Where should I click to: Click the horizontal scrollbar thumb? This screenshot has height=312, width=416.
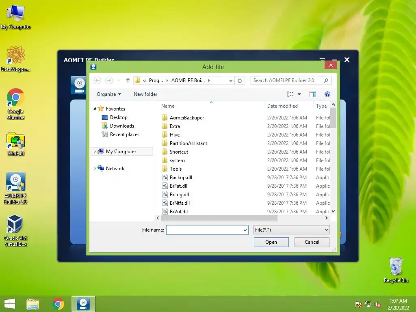[x=219, y=218]
